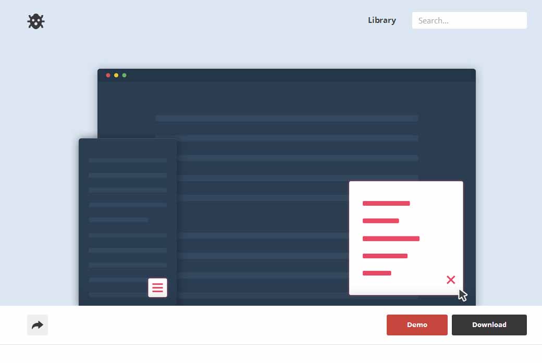Select the last pink line in popup

point(377,273)
